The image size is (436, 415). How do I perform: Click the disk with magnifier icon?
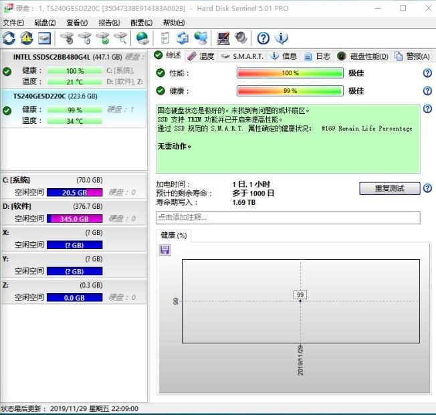[120, 38]
